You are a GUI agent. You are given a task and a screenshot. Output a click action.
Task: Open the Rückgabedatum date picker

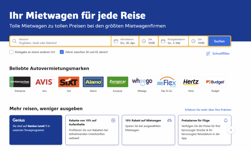pos(174,41)
